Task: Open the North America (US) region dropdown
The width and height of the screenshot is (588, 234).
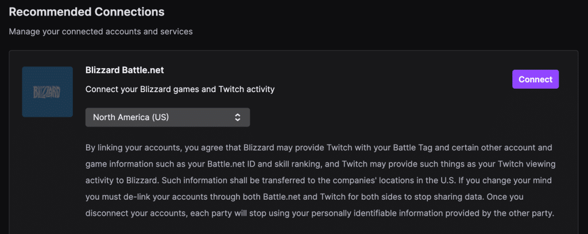Action: point(167,117)
